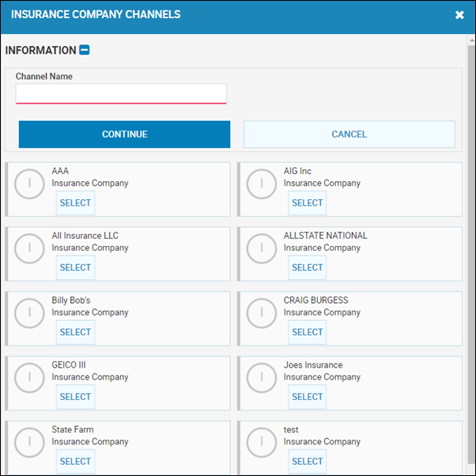Click the AAA company avatar icon
The height and width of the screenshot is (476, 476).
point(29,184)
